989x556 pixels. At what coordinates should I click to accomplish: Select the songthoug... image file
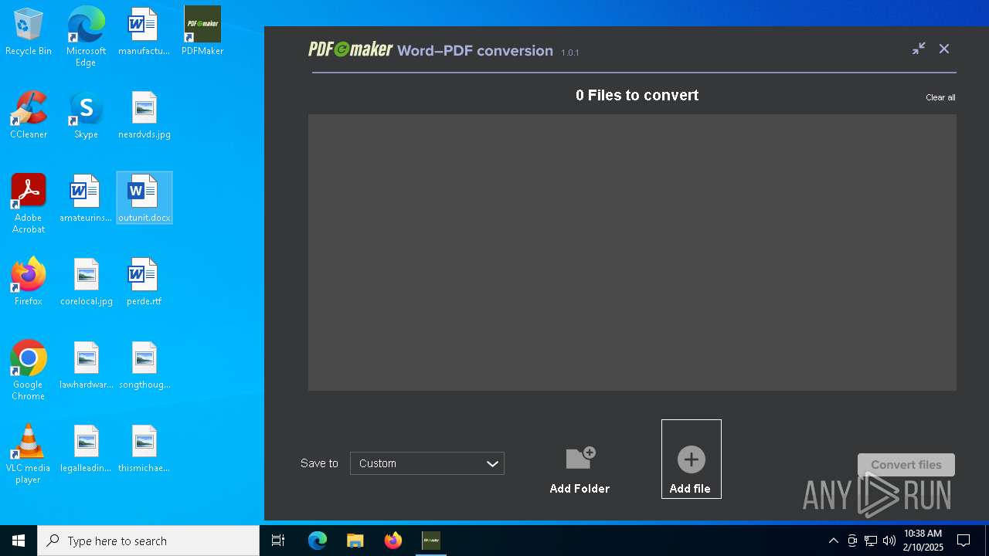pos(144,366)
